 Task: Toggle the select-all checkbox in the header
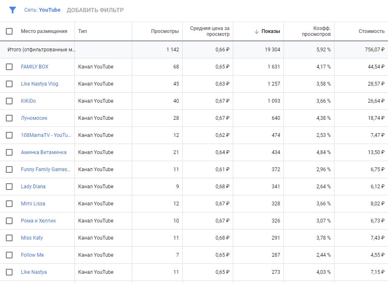point(9,31)
